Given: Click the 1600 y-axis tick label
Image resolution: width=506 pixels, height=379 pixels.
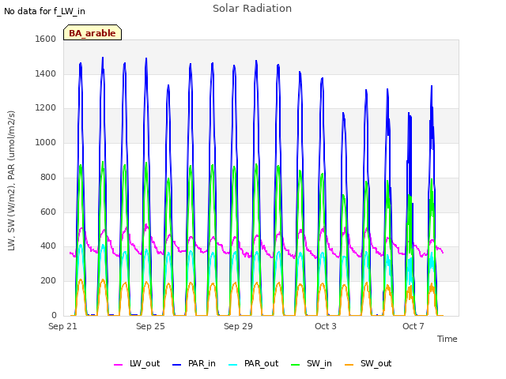Looking at the screenshot, I should point(46,39).
